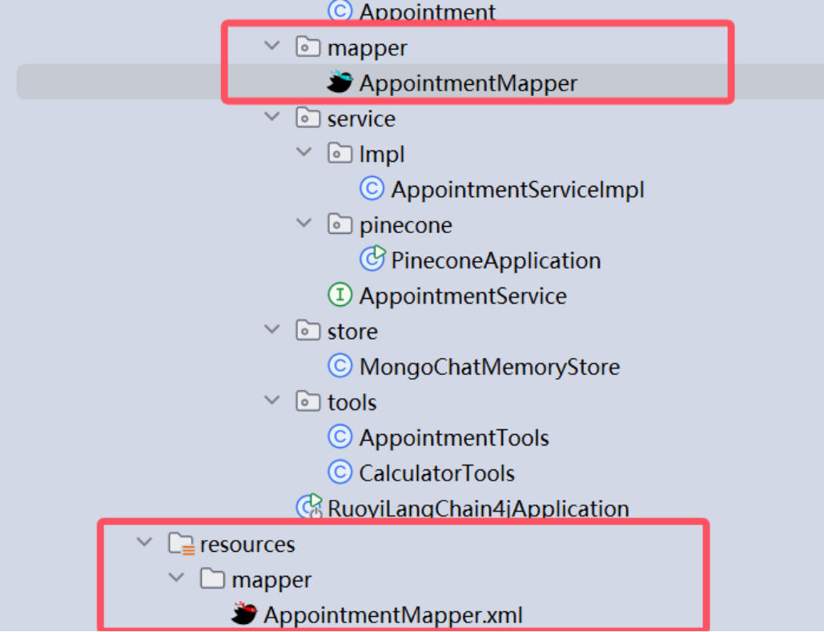Viewport: 824px width, 632px height.
Task: Collapse the service package node
Action: pos(272,118)
